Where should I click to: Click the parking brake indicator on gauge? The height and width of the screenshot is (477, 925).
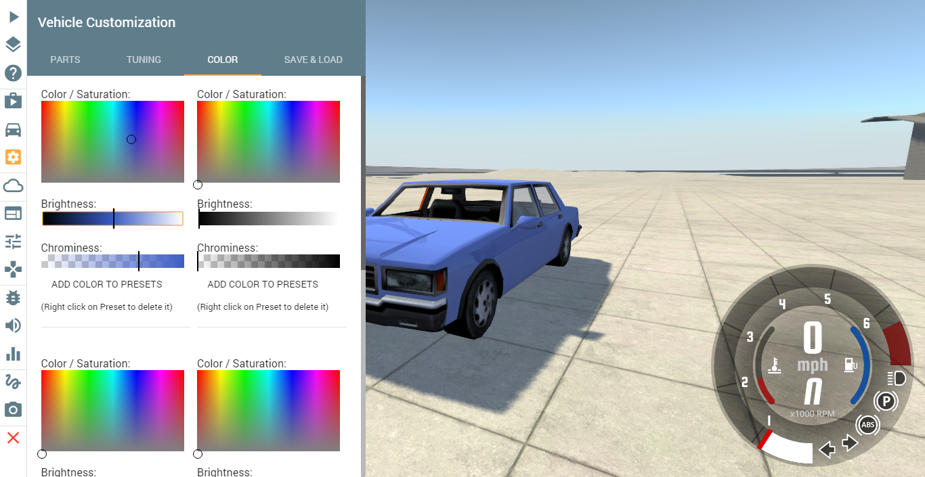885,402
